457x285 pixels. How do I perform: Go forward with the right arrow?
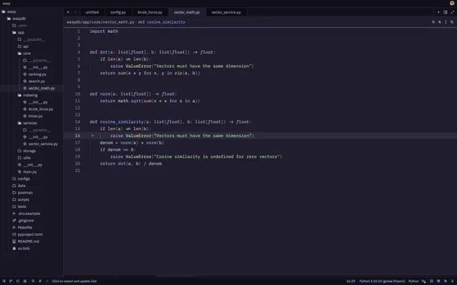click(x=75, y=12)
